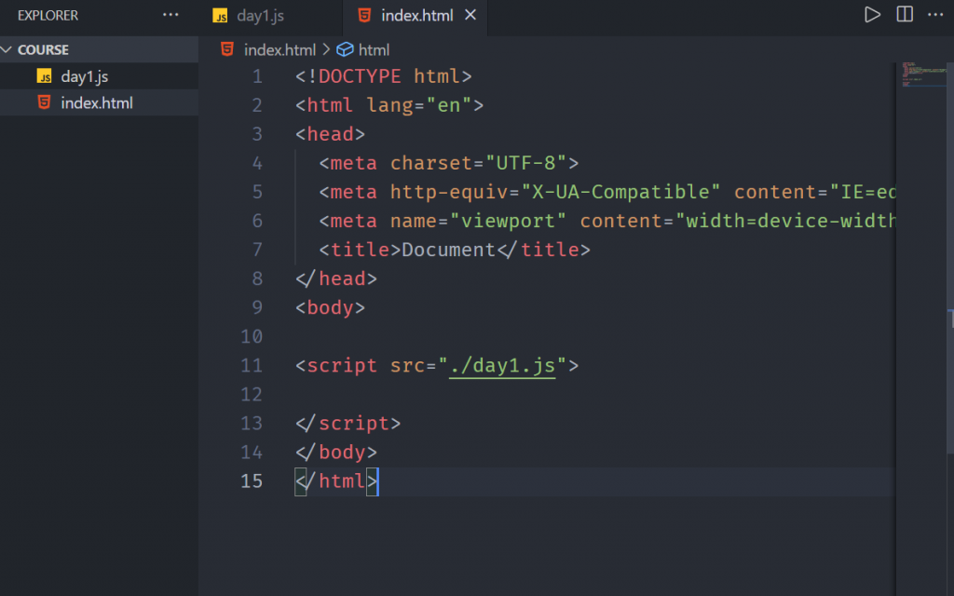Click Document text inside title tag
The width and height of the screenshot is (954, 596).
coord(448,250)
